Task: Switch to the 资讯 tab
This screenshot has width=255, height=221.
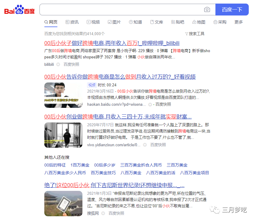Action: coord(72,22)
